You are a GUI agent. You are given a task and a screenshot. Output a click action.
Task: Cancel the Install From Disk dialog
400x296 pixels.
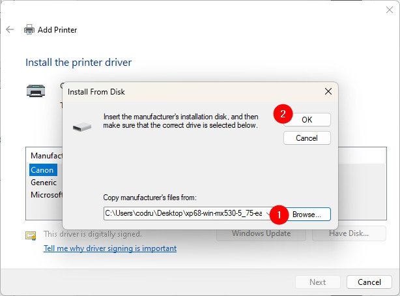pyautogui.click(x=307, y=138)
